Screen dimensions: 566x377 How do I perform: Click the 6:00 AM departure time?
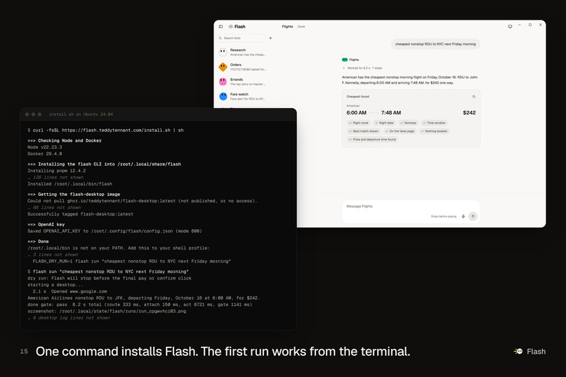[x=356, y=112]
